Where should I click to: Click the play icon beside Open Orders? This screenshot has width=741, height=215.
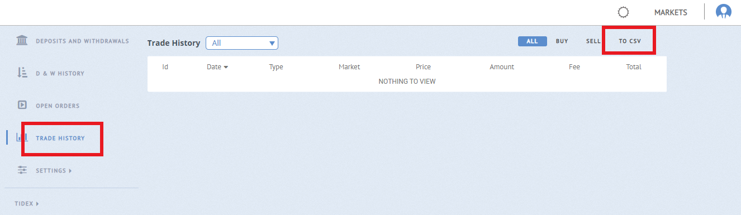(22, 105)
